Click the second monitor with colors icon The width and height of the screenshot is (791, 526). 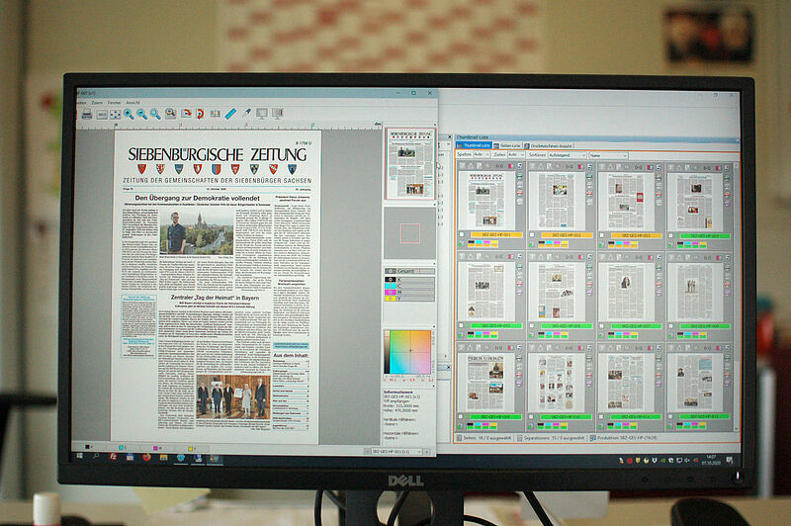[278, 114]
